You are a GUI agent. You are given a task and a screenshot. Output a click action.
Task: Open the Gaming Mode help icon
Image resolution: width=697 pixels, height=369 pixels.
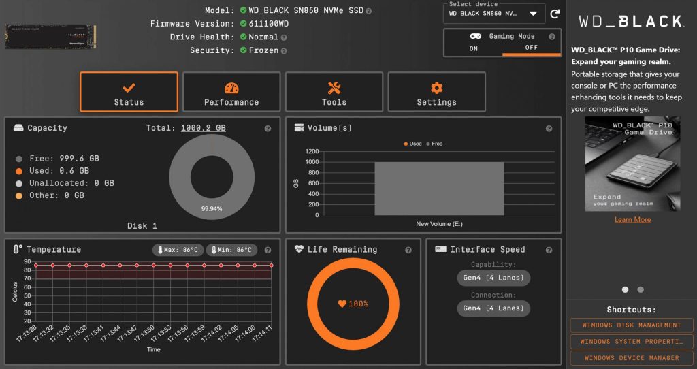[x=551, y=37]
